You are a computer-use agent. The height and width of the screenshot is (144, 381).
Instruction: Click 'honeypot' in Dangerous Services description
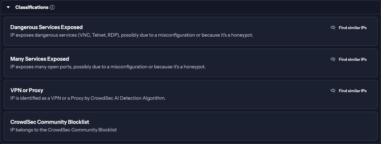[243, 35]
